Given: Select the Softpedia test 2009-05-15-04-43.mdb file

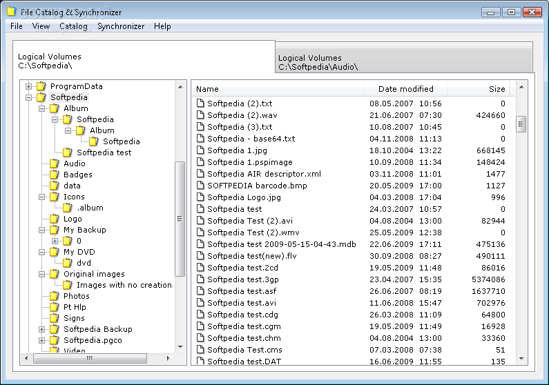Looking at the screenshot, I should pos(282,244).
